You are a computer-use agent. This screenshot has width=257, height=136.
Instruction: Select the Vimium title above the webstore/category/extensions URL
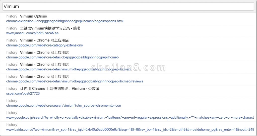click(44, 40)
